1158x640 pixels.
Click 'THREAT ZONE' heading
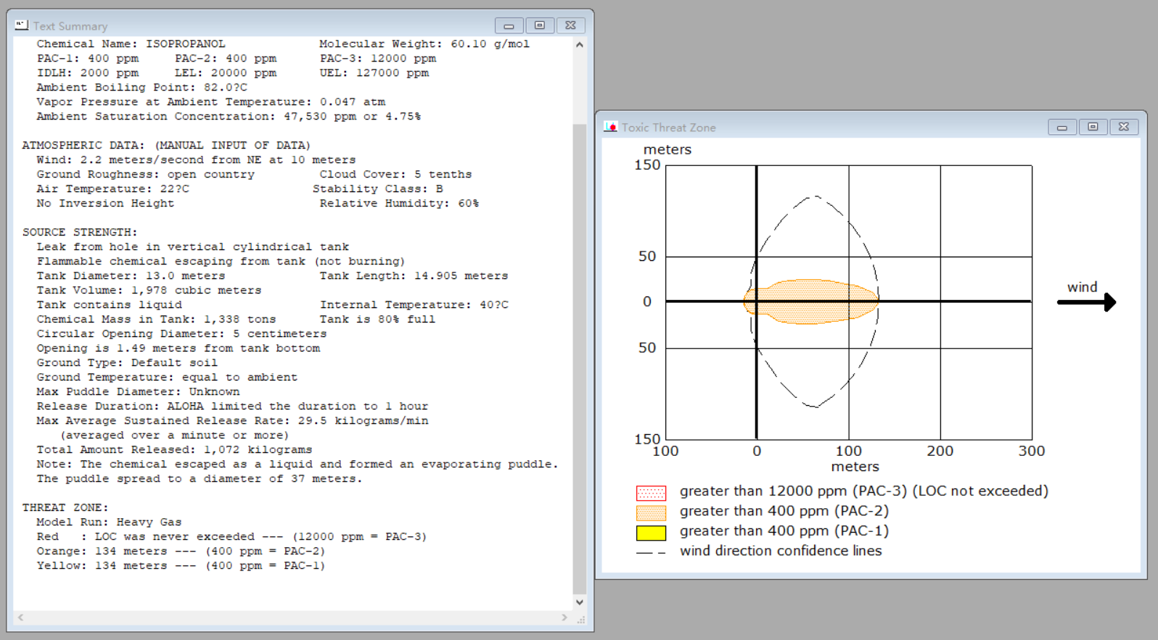click(65, 508)
